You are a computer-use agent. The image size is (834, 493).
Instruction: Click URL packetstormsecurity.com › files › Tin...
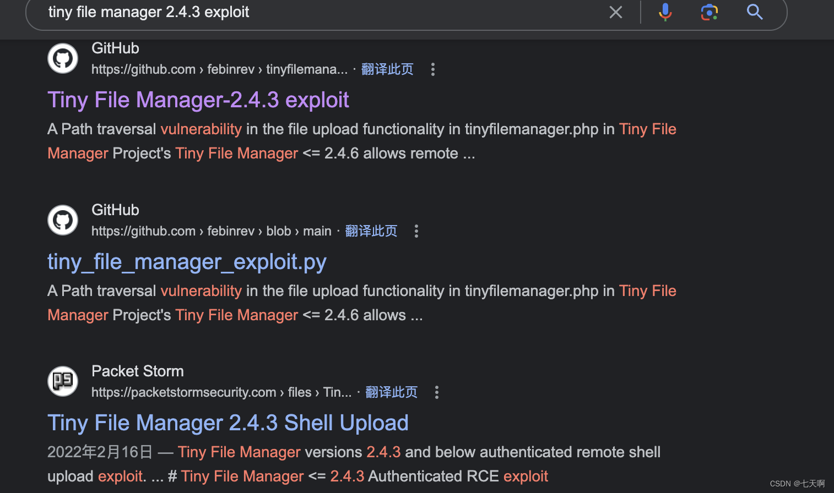(221, 392)
